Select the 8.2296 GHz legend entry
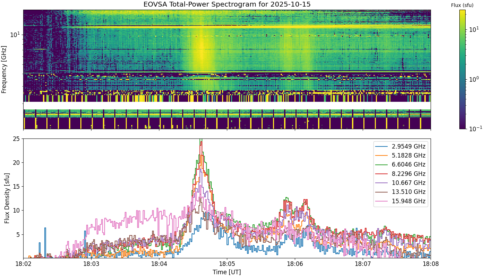The width and height of the screenshot is (485, 277). (400, 174)
